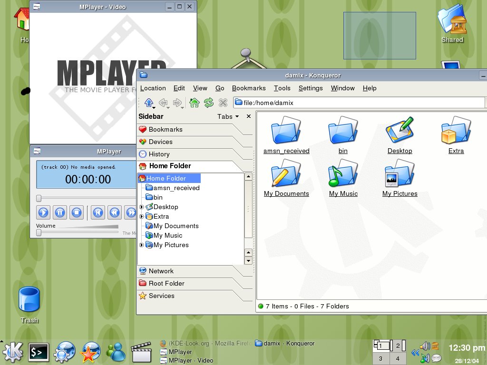The image size is (487, 365).
Task: Click Fast forward button in MPlayer
Action: coord(131,212)
